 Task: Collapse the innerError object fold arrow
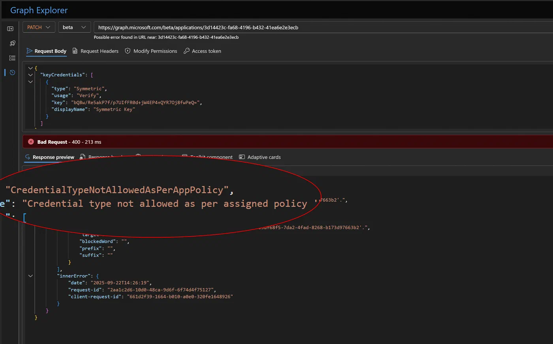[30, 276]
